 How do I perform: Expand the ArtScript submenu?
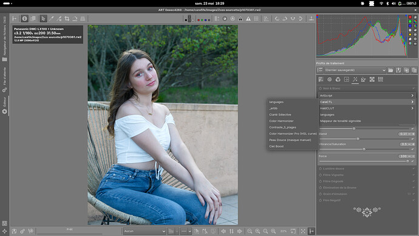(367, 95)
